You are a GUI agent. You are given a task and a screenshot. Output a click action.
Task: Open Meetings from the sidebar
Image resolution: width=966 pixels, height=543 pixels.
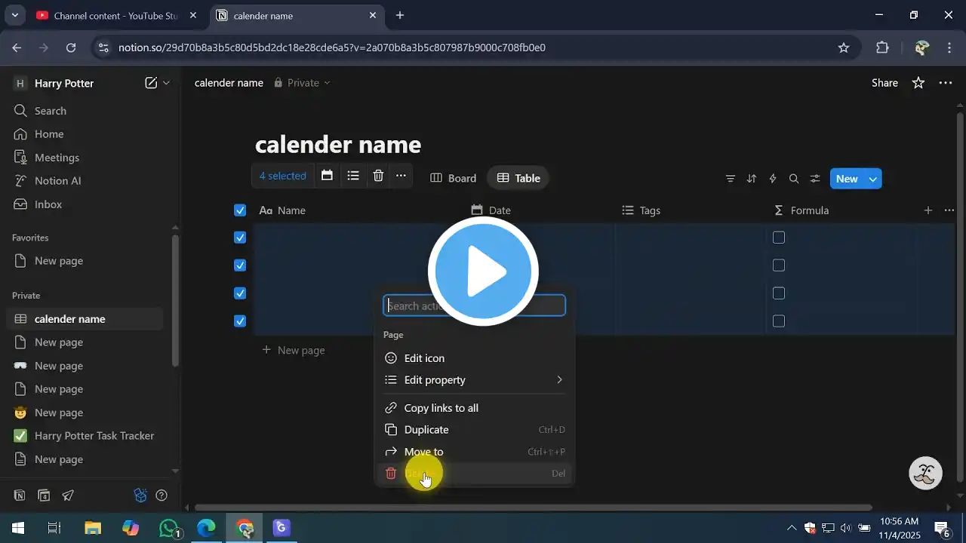pyautogui.click(x=57, y=158)
